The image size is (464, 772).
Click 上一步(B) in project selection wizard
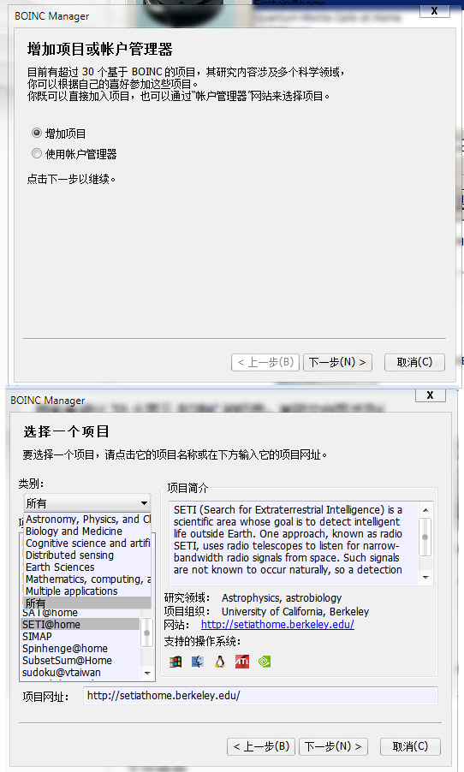[261, 746]
